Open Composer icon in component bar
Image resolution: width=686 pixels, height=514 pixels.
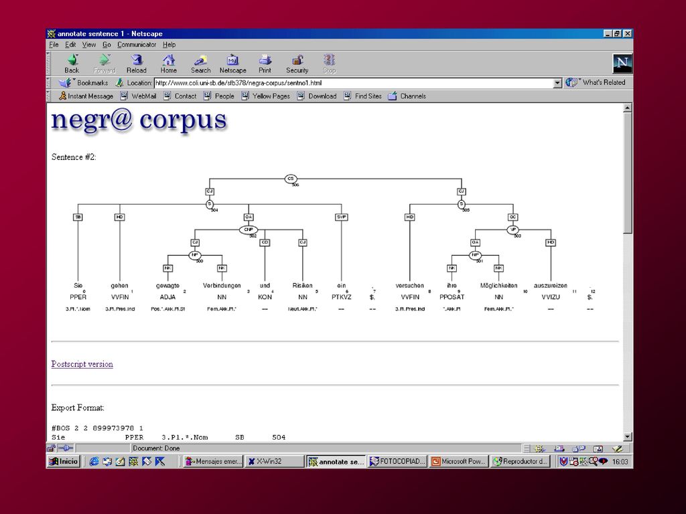tap(617, 448)
